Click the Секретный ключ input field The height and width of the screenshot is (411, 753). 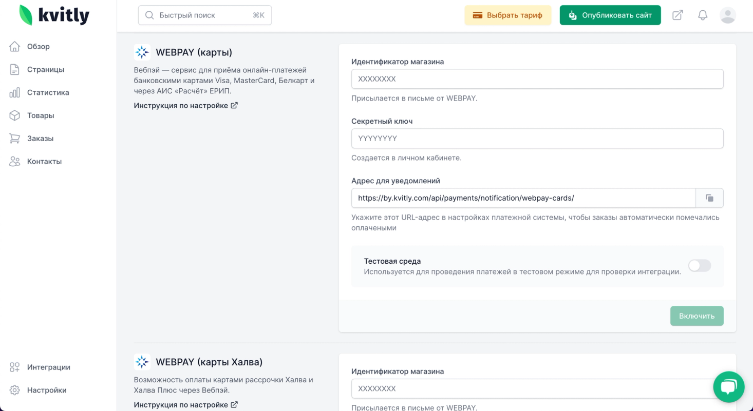pyautogui.click(x=537, y=139)
